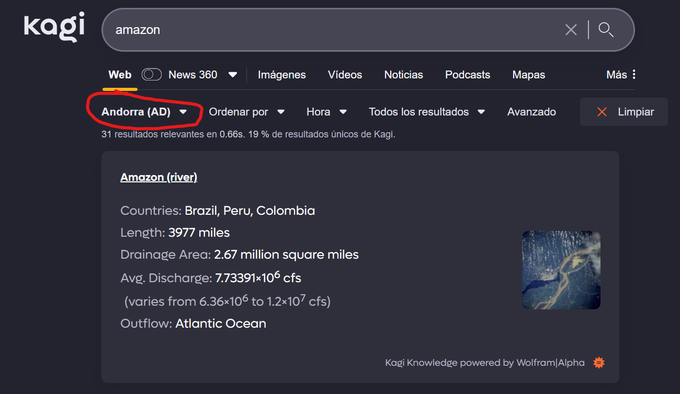Open the Ordenar por dropdown

coord(246,112)
